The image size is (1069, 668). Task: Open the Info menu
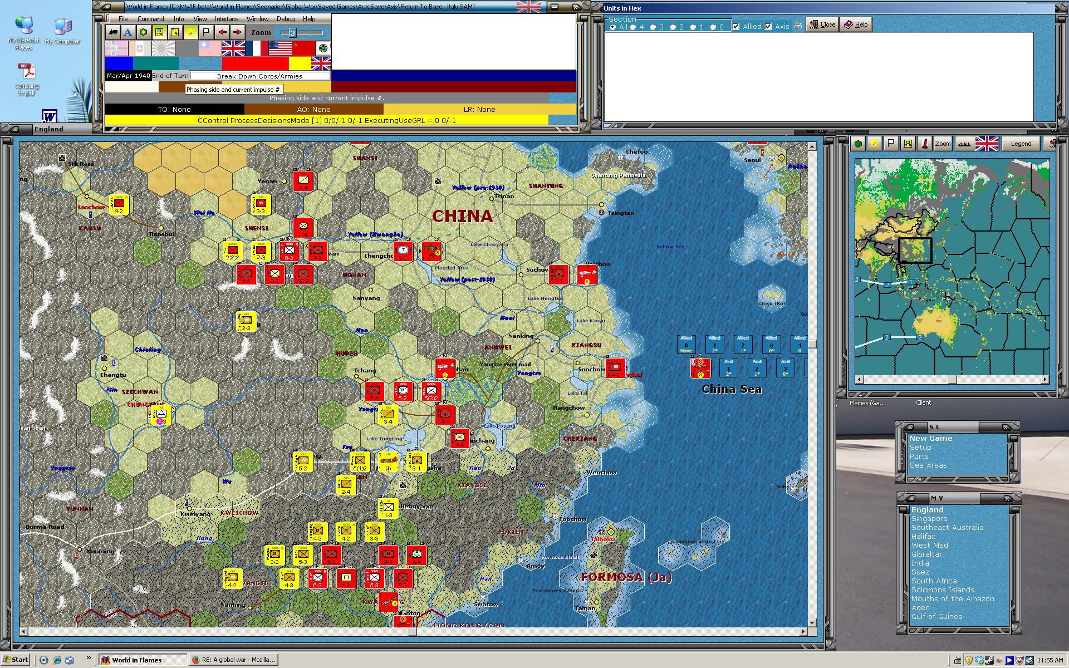point(178,19)
